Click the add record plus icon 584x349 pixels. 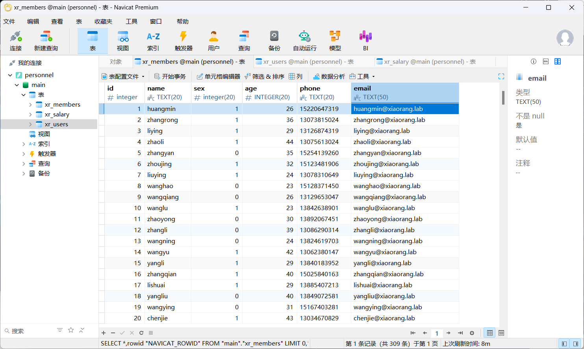(x=104, y=333)
